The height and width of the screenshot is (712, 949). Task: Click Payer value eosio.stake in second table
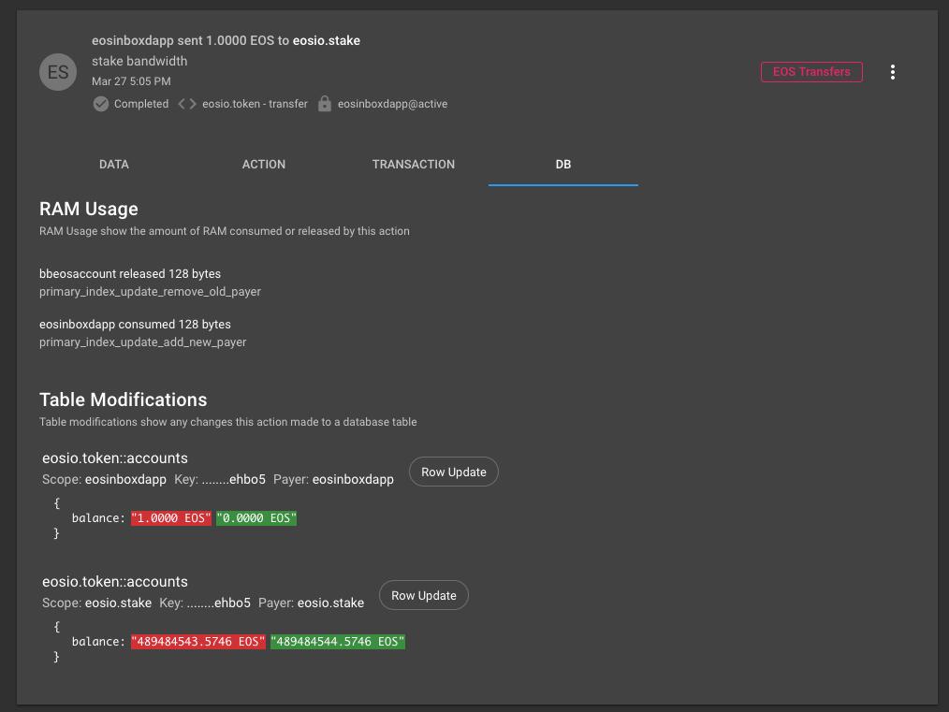[x=331, y=603]
